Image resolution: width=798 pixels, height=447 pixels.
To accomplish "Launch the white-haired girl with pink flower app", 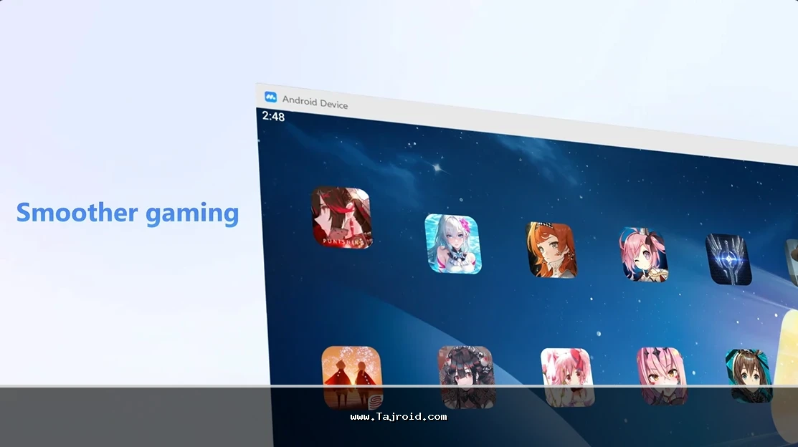I will [x=453, y=244].
